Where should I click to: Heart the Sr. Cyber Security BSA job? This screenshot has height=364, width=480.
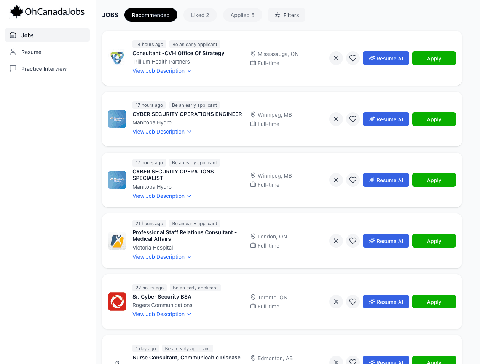pos(353,302)
